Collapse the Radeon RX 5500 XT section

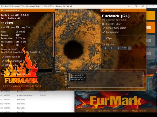[x=3, y=71]
